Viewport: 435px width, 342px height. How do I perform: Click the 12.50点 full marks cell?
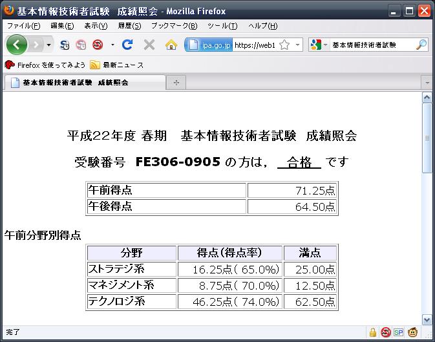click(x=310, y=285)
